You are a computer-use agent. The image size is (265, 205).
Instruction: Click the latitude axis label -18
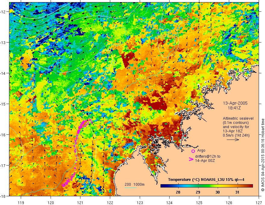click(3, 196)
